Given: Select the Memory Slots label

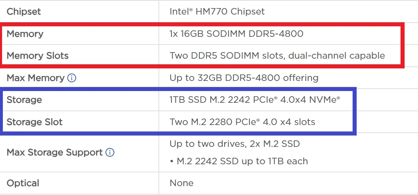Looking at the screenshot, I should point(37,55).
